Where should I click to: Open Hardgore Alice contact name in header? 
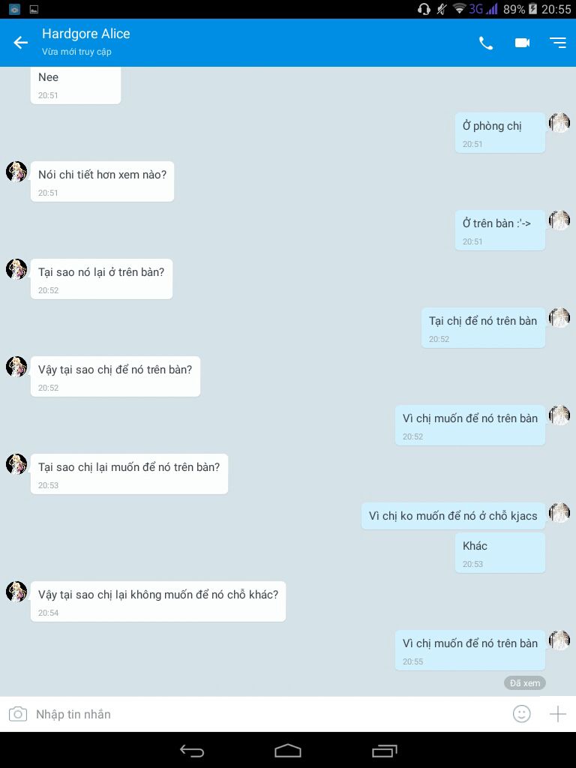(85, 34)
